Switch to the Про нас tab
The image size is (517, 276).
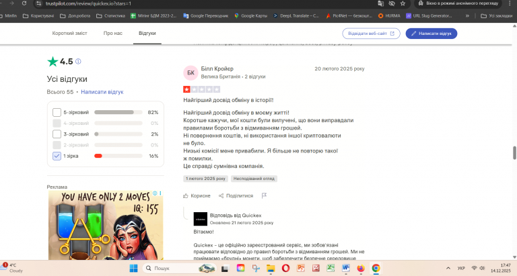113,33
